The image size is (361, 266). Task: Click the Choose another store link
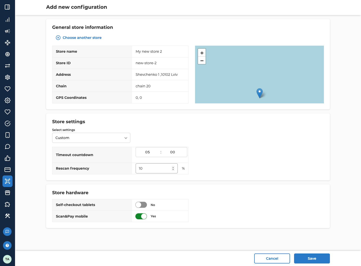(x=79, y=38)
